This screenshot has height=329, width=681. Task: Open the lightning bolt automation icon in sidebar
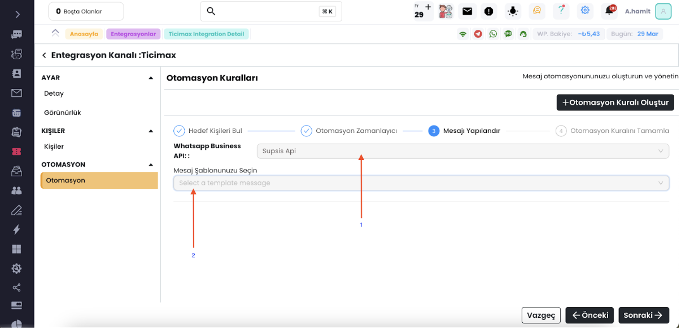point(16,229)
